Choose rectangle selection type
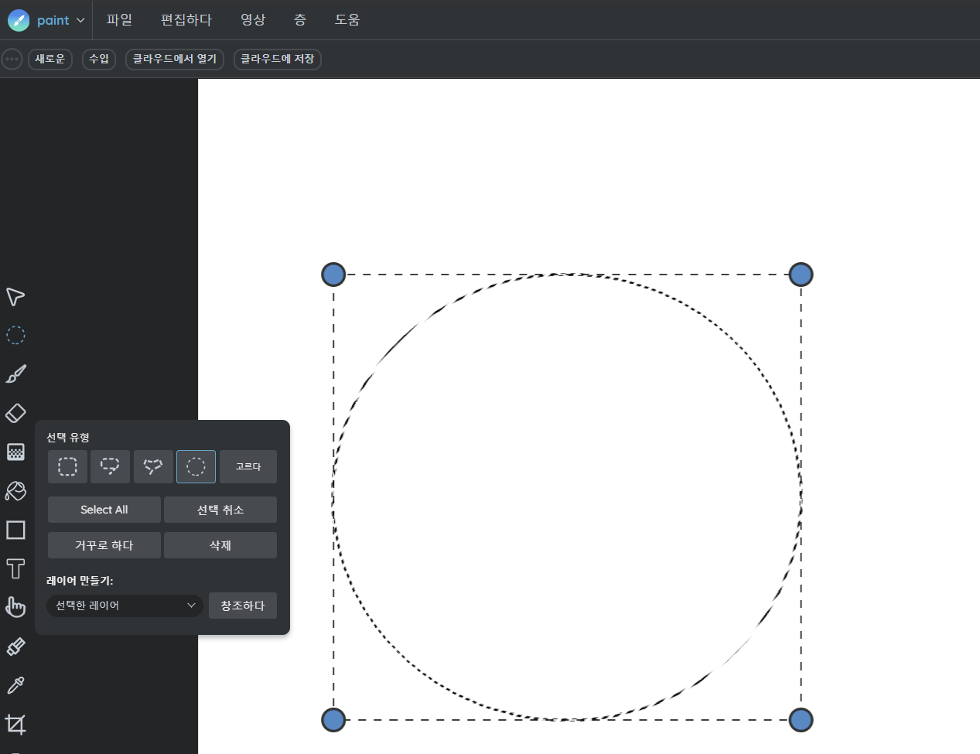This screenshot has height=754, width=980. [67, 466]
